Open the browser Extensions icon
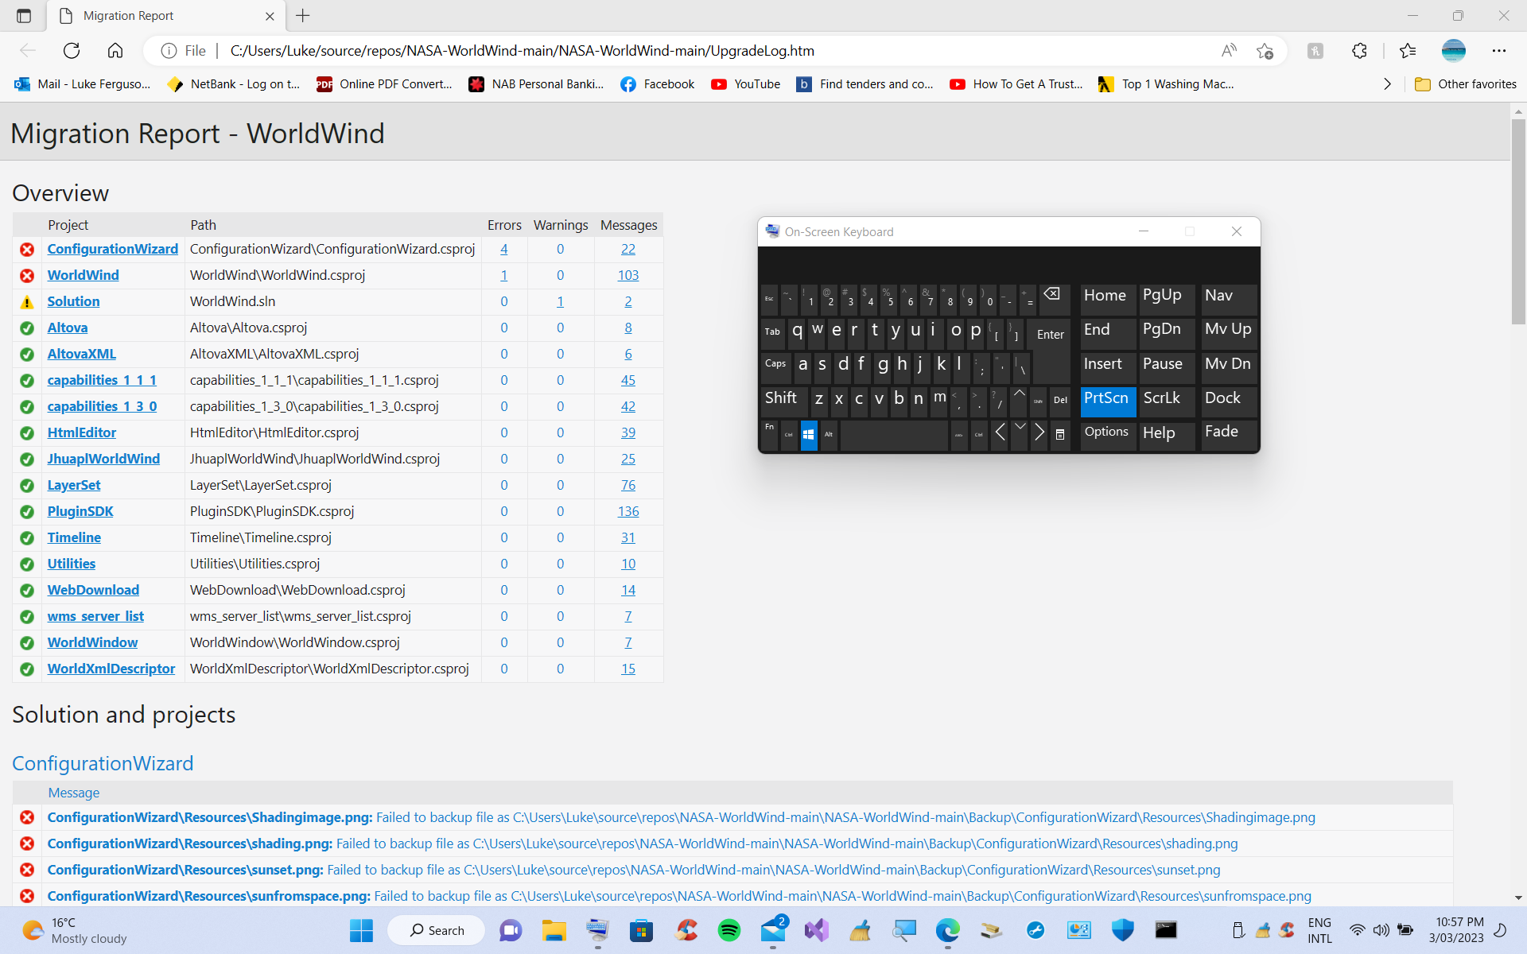 (1359, 51)
